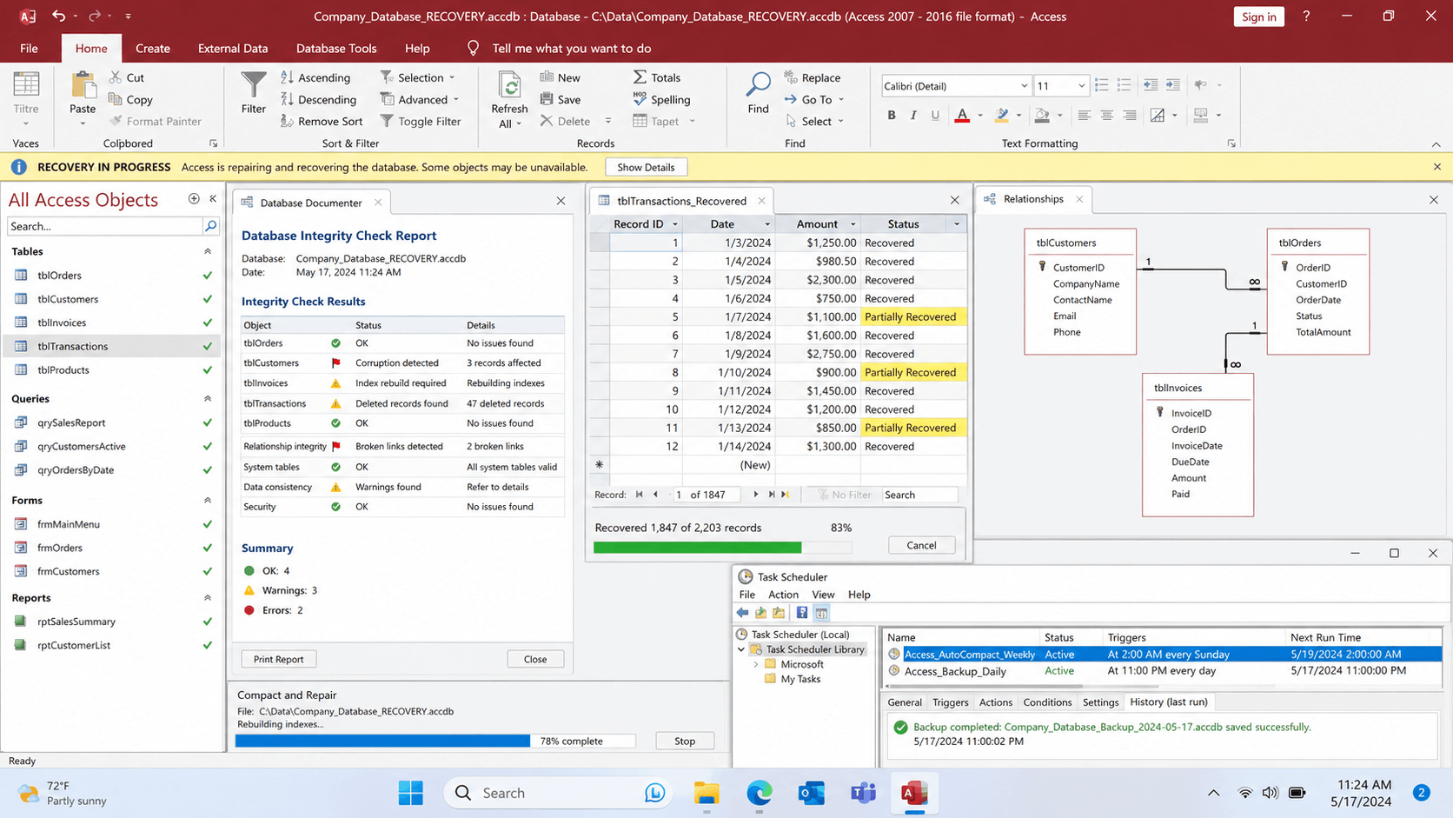
Task: Click the bulleted list icon
Action: [x=1101, y=85]
